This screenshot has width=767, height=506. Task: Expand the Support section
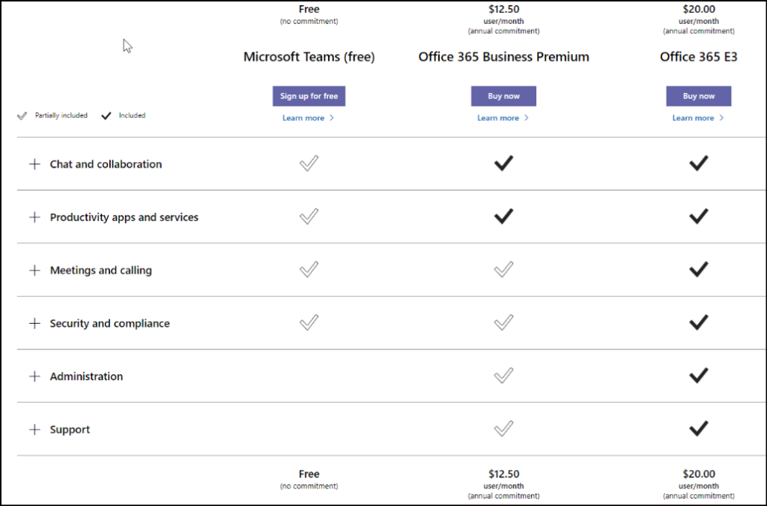click(x=34, y=430)
